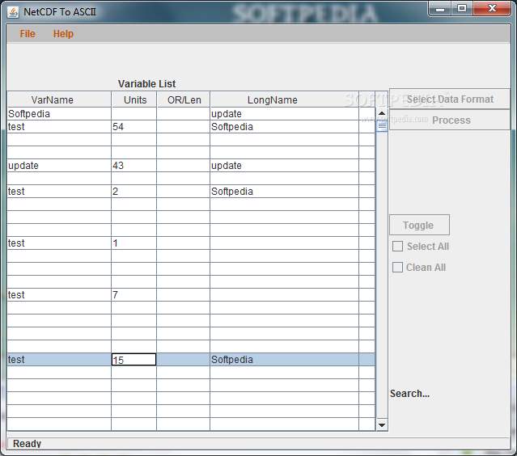
Task: Select the Units cell showing 7
Action: 134,295
